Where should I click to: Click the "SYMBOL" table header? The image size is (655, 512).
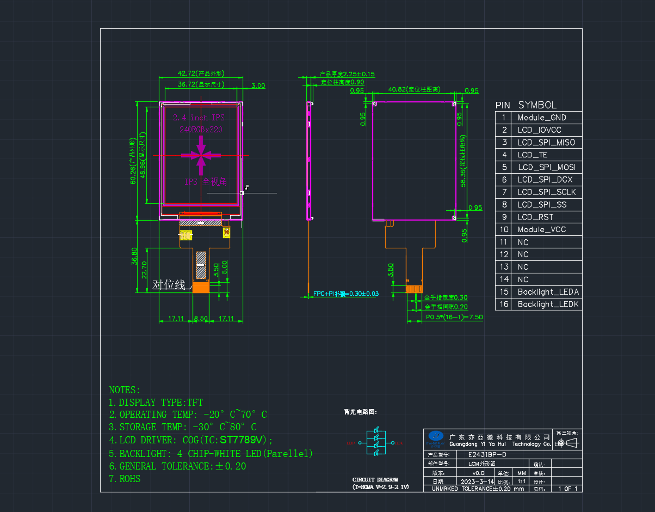pos(537,105)
